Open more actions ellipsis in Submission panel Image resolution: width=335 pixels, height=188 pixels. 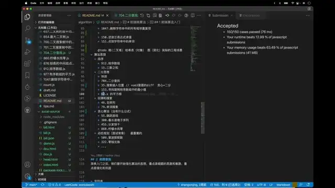(x=308, y=15)
